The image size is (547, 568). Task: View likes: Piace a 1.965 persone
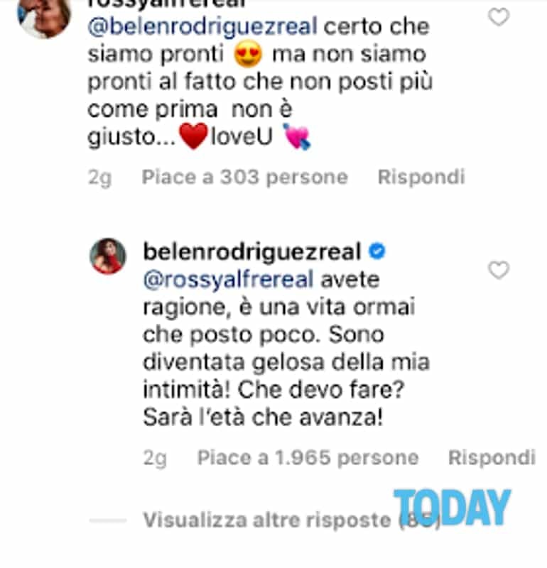(x=308, y=457)
